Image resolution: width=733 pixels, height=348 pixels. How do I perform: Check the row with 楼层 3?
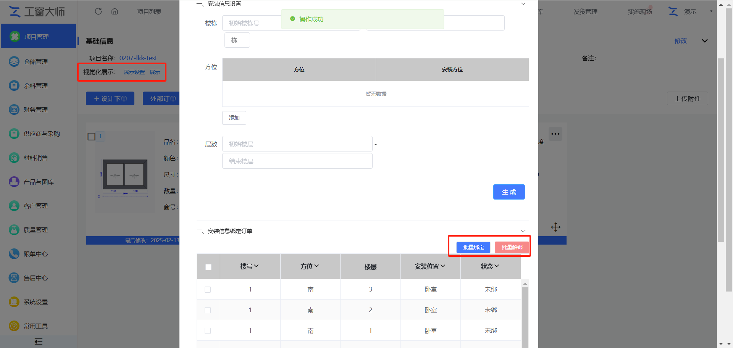point(208,290)
